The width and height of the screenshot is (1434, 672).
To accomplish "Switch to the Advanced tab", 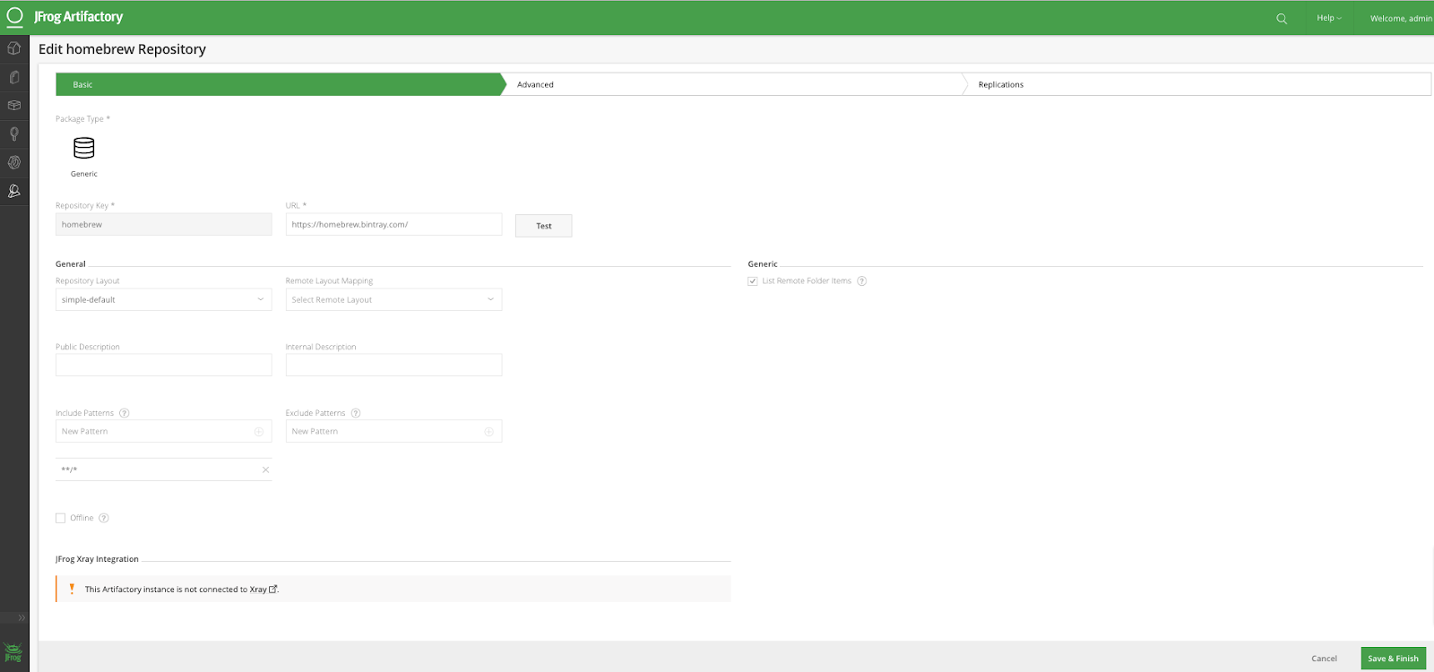I will click(536, 85).
